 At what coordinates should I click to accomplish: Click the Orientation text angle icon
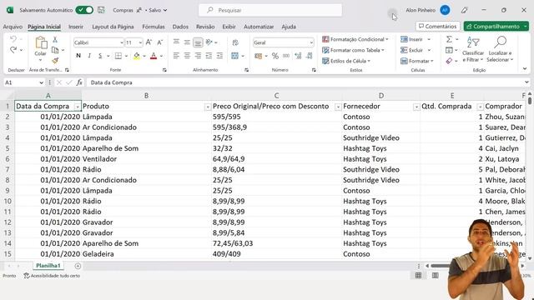(209, 42)
